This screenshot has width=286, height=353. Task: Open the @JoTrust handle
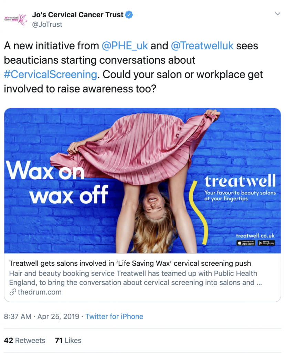tap(47, 24)
